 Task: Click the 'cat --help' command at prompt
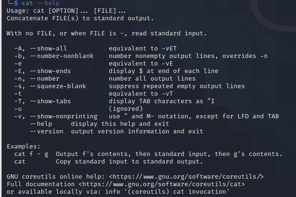[41, 3]
